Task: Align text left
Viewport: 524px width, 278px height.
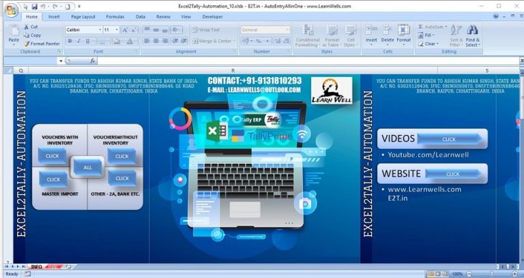Action: point(147,41)
